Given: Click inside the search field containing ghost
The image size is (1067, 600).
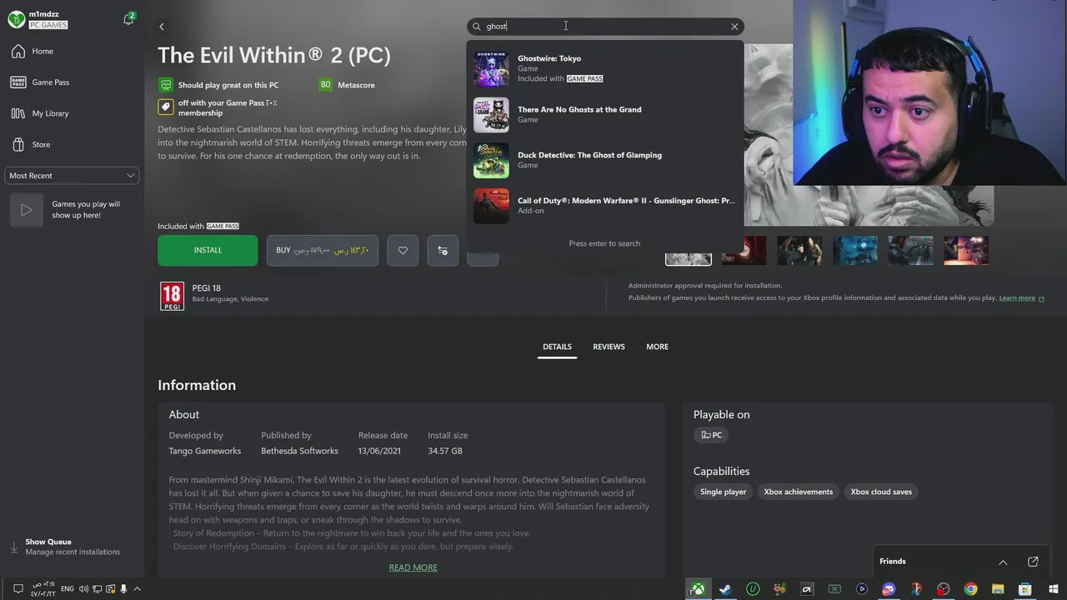Looking at the screenshot, I should 605,27.
